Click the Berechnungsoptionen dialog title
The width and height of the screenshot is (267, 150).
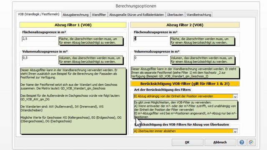[136, 6]
